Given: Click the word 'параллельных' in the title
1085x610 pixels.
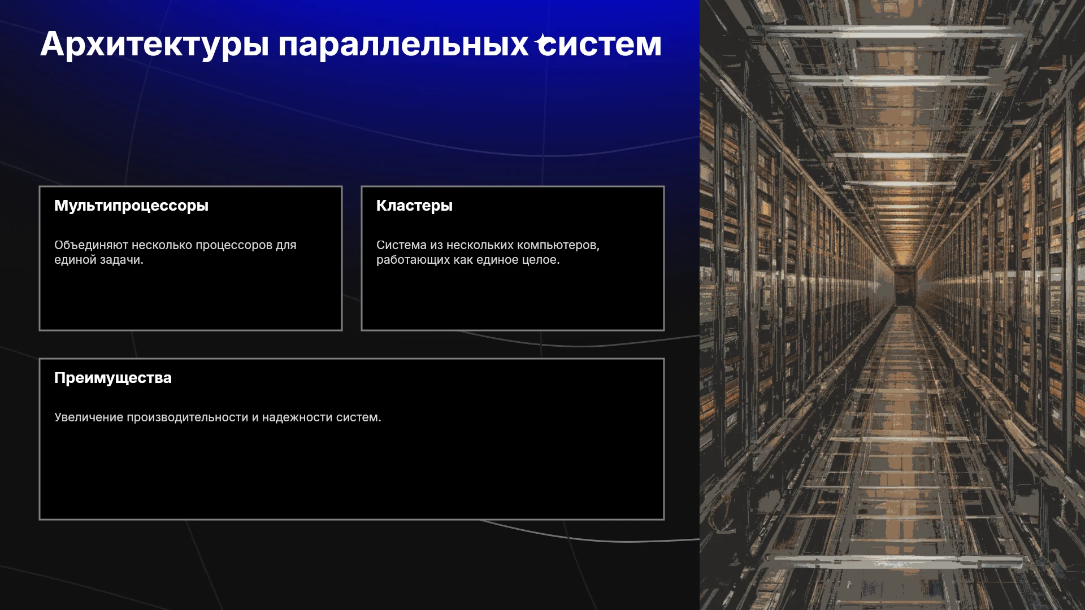Looking at the screenshot, I should [x=403, y=45].
